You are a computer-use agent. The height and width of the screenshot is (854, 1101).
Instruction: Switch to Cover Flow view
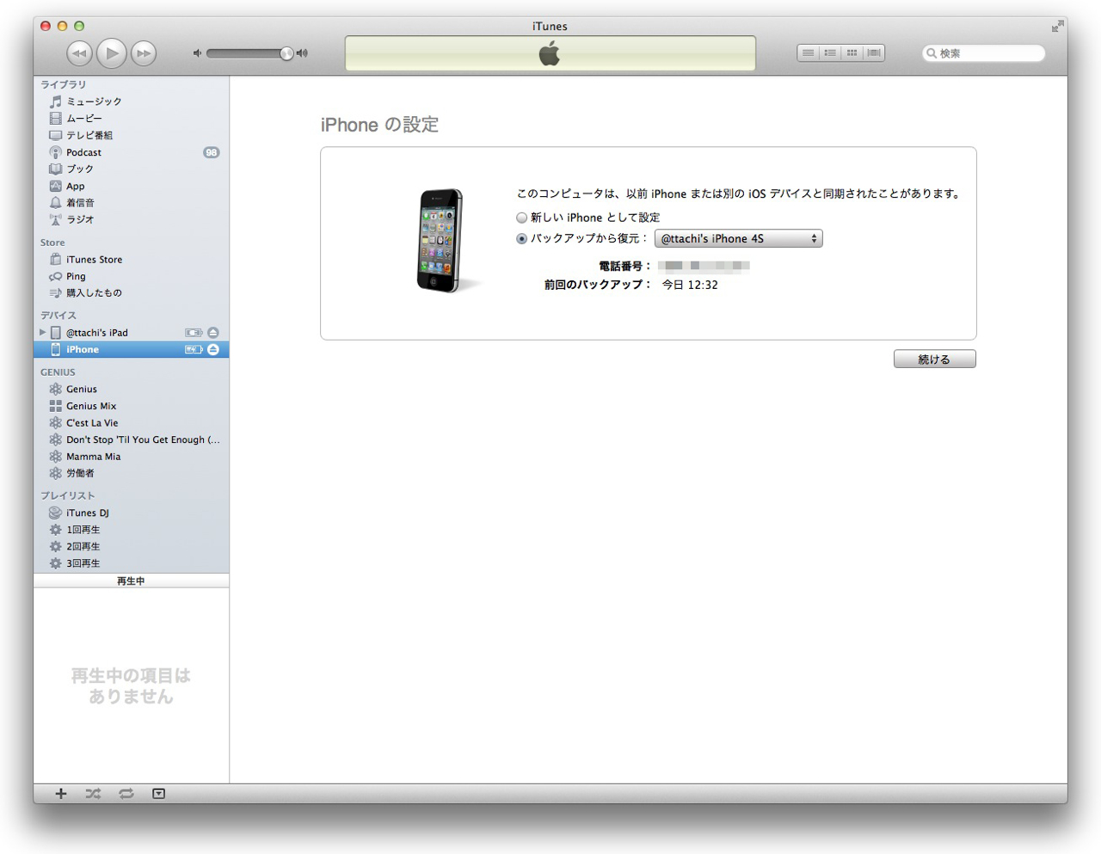(874, 53)
